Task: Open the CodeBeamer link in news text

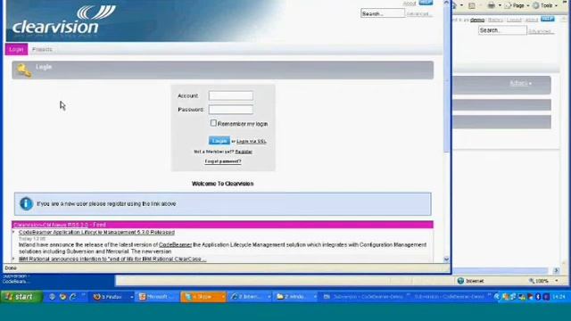Action: click(x=175, y=245)
